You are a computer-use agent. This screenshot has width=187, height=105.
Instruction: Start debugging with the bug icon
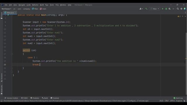tap(166, 9)
